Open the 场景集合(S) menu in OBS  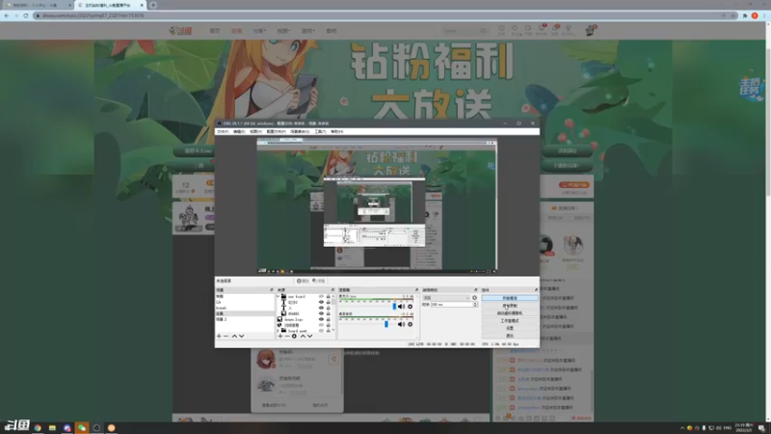click(300, 131)
